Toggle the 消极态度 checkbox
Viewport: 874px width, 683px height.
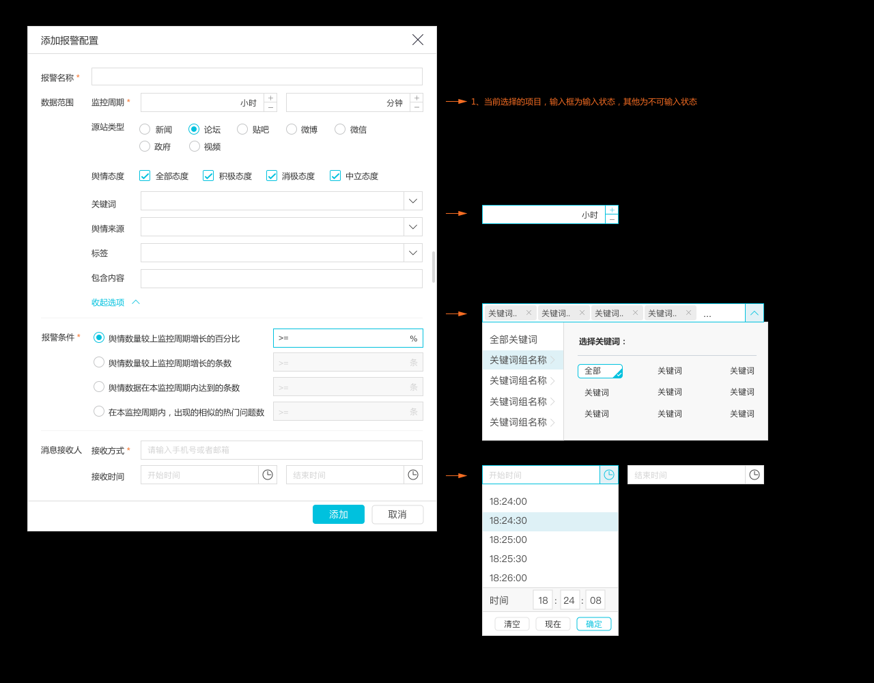coord(272,176)
